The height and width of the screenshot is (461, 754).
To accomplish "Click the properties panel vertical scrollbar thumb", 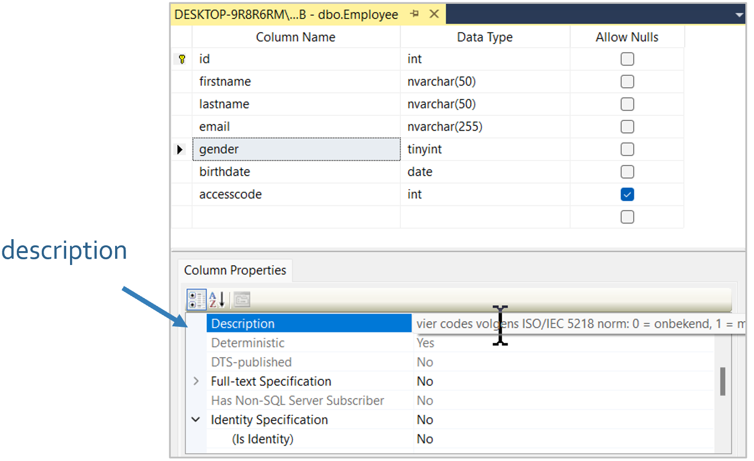I will click(722, 381).
